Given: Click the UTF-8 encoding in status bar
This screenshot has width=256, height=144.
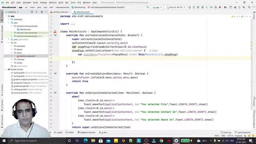Looking at the screenshot, I should coord(230,136).
